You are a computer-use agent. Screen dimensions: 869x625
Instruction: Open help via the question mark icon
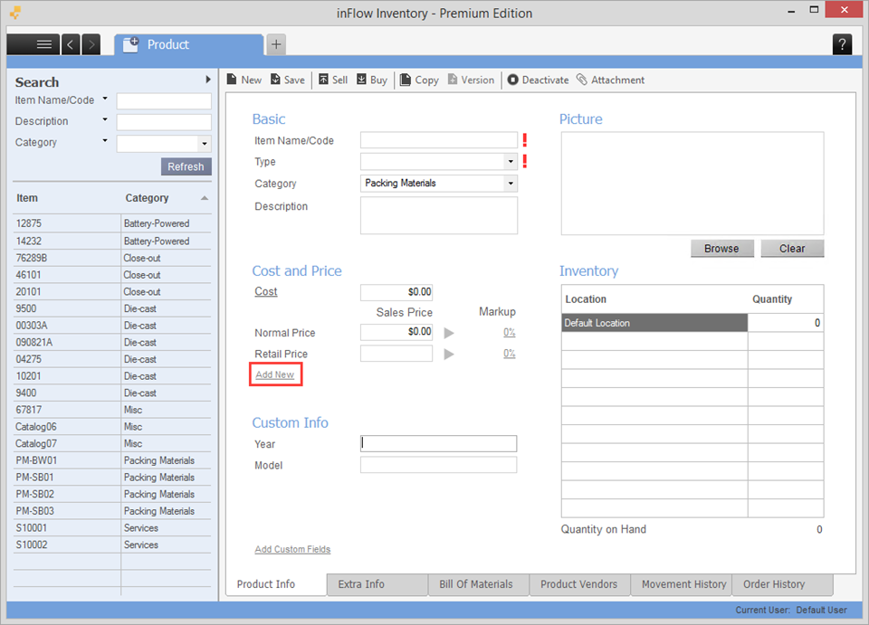pos(841,44)
